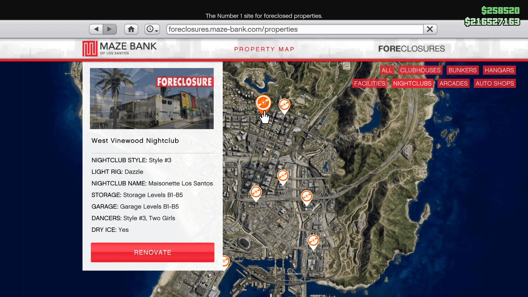Click the West Vinewood Nightclub foreclosure photo
Viewport: 528px width, 297px height.
(152, 98)
